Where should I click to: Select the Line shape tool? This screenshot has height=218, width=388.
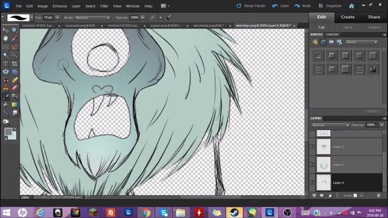pos(5,113)
